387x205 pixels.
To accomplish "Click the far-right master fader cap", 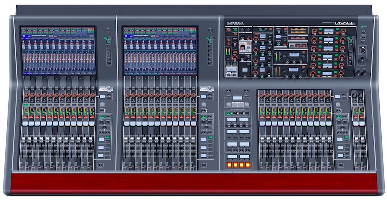I will (362, 140).
